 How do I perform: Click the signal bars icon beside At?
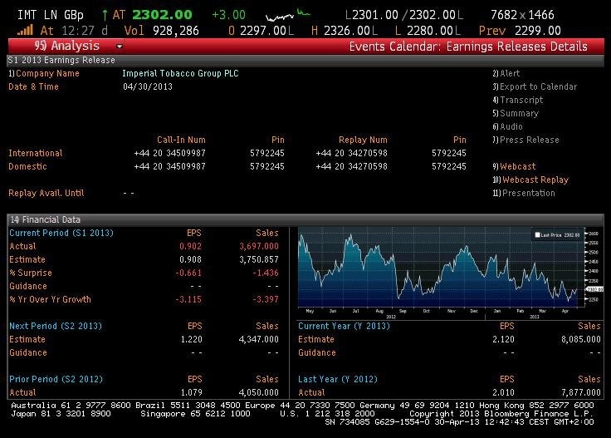point(26,30)
